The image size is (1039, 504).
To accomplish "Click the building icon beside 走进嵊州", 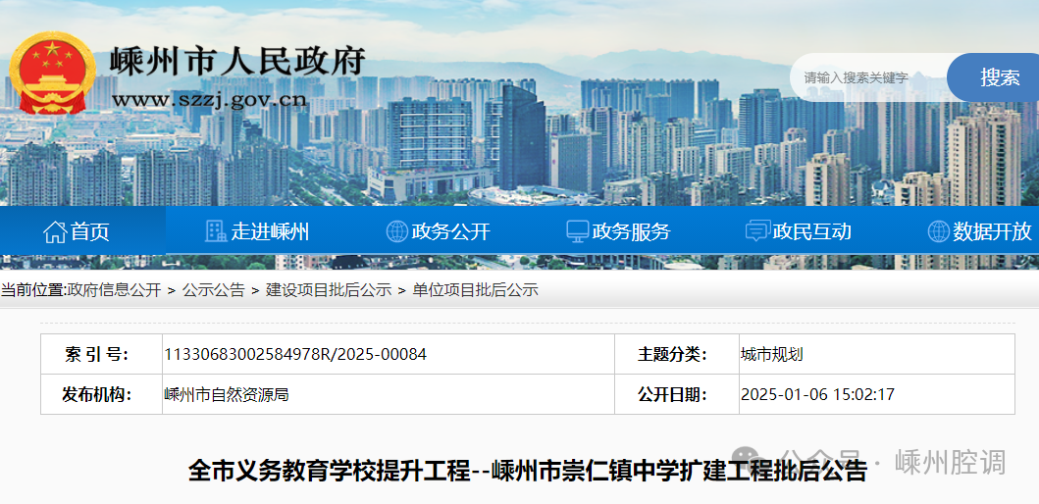I will tap(215, 231).
